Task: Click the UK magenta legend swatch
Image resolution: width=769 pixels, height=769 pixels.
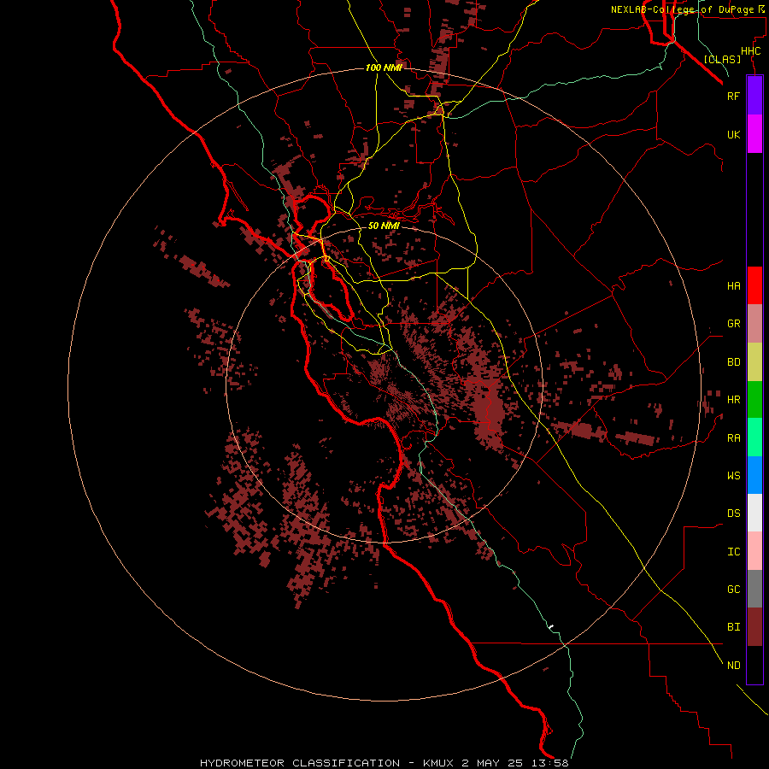Action: click(754, 134)
